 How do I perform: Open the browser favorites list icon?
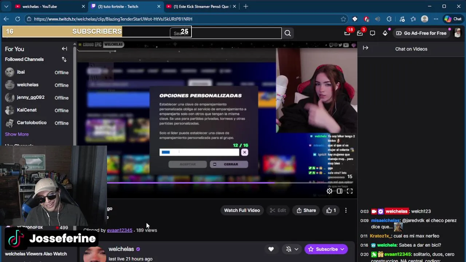click(413, 19)
